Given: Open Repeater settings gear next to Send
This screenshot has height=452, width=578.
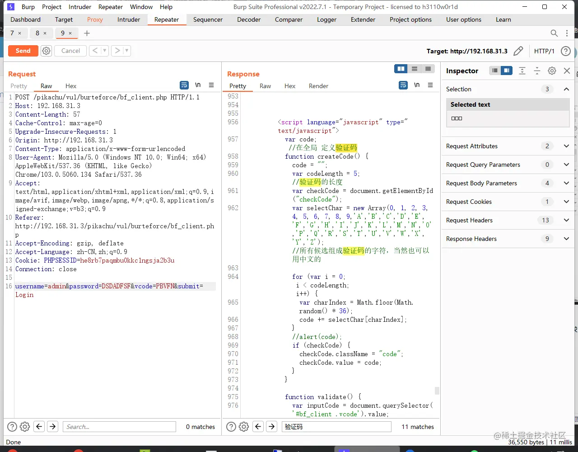Looking at the screenshot, I should [x=46, y=51].
